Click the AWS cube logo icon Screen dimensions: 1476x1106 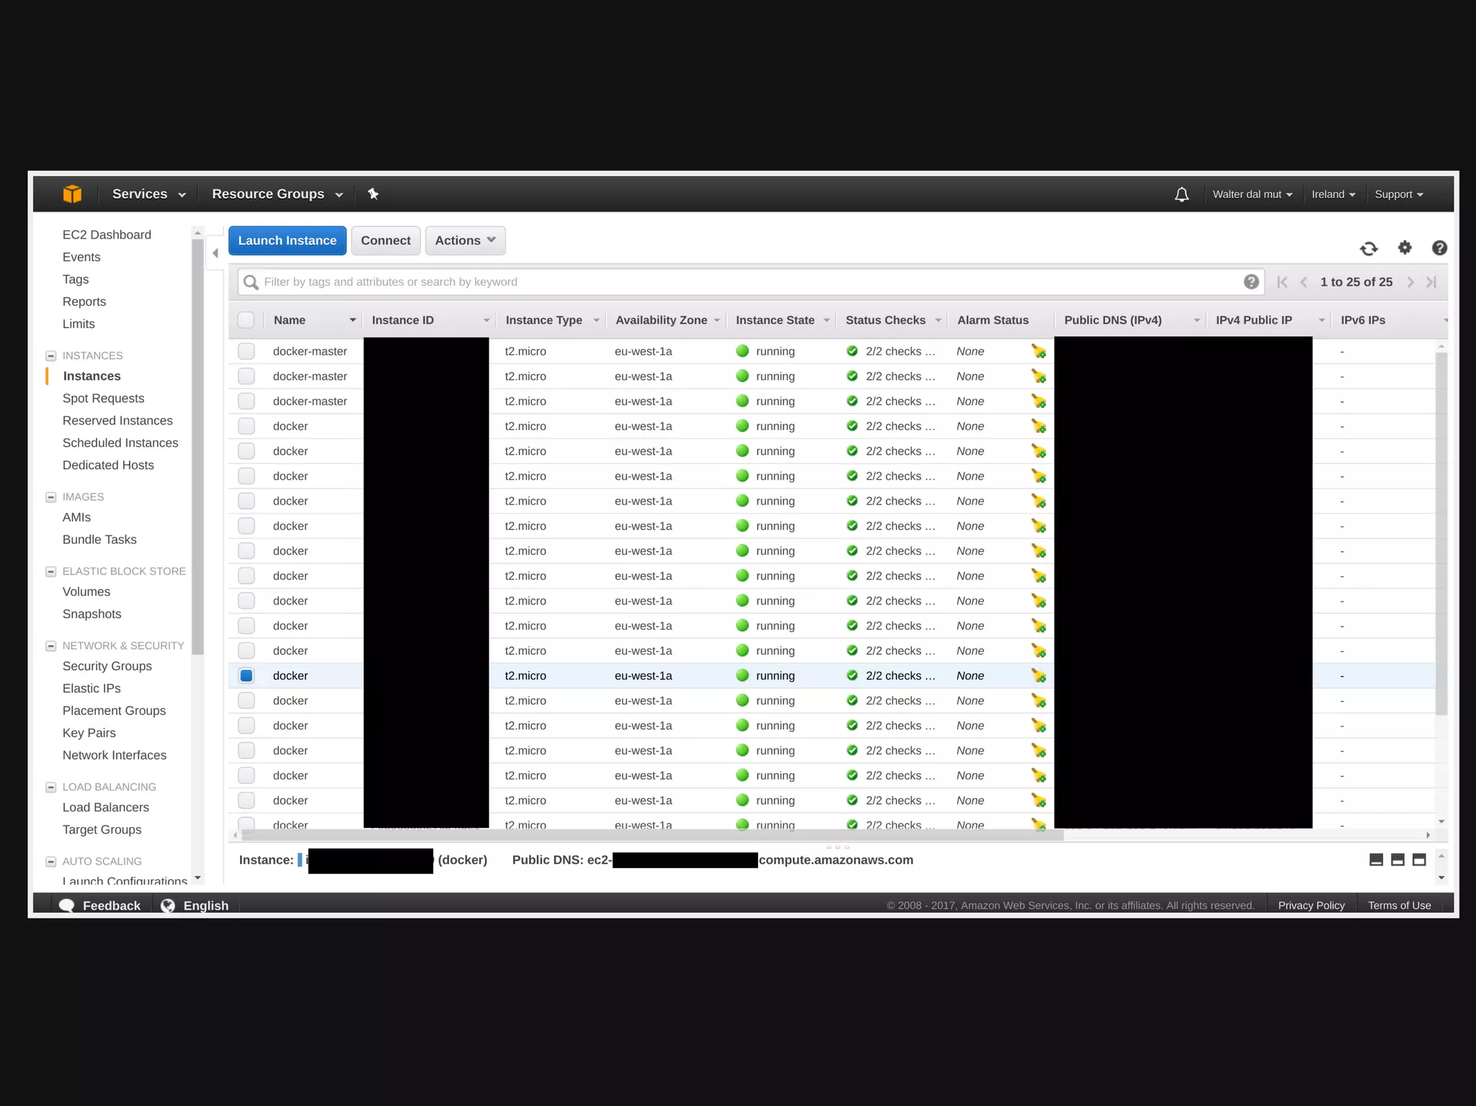coord(72,194)
